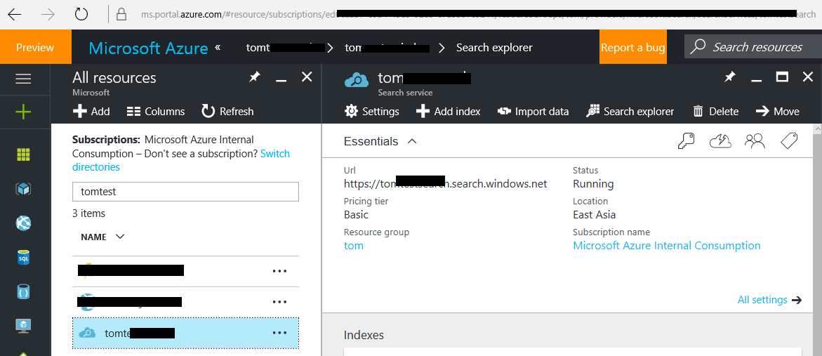
Task: Click Search explorer in the breadcrumb
Action: (494, 48)
